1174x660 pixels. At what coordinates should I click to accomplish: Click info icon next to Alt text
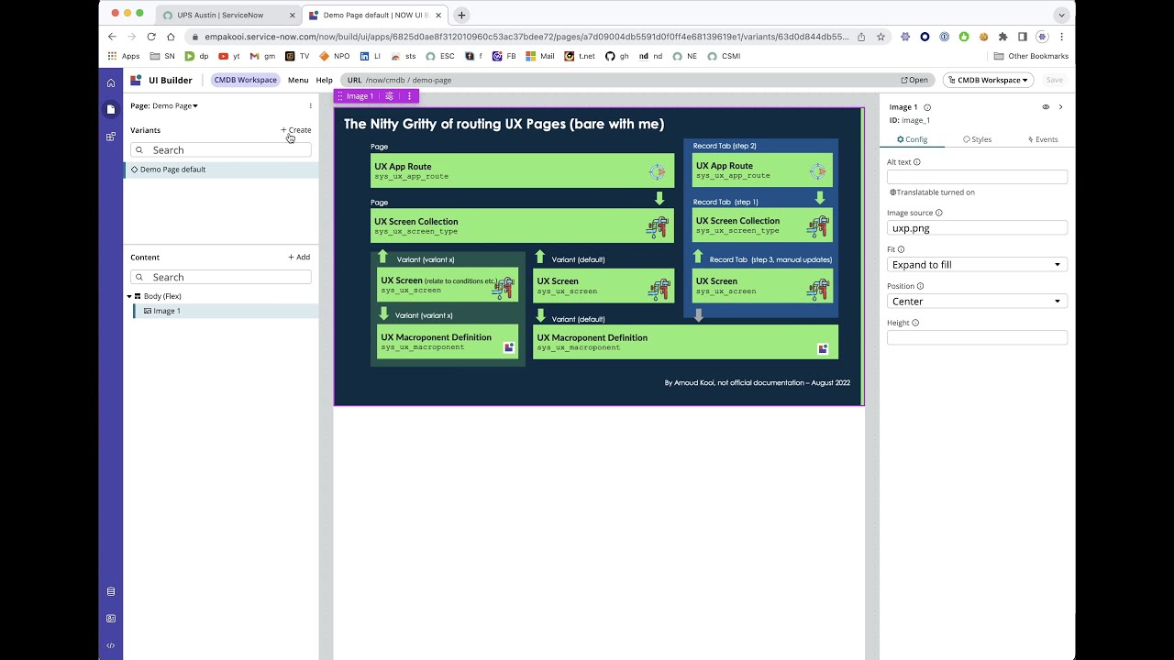click(917, 162)
